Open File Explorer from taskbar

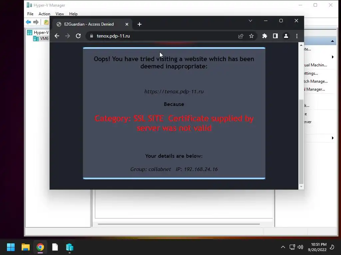click(x=25, y=247)
